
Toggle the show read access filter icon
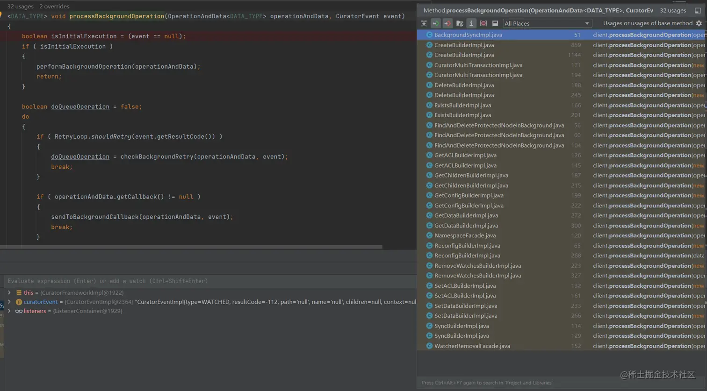(x=436, y=23)
